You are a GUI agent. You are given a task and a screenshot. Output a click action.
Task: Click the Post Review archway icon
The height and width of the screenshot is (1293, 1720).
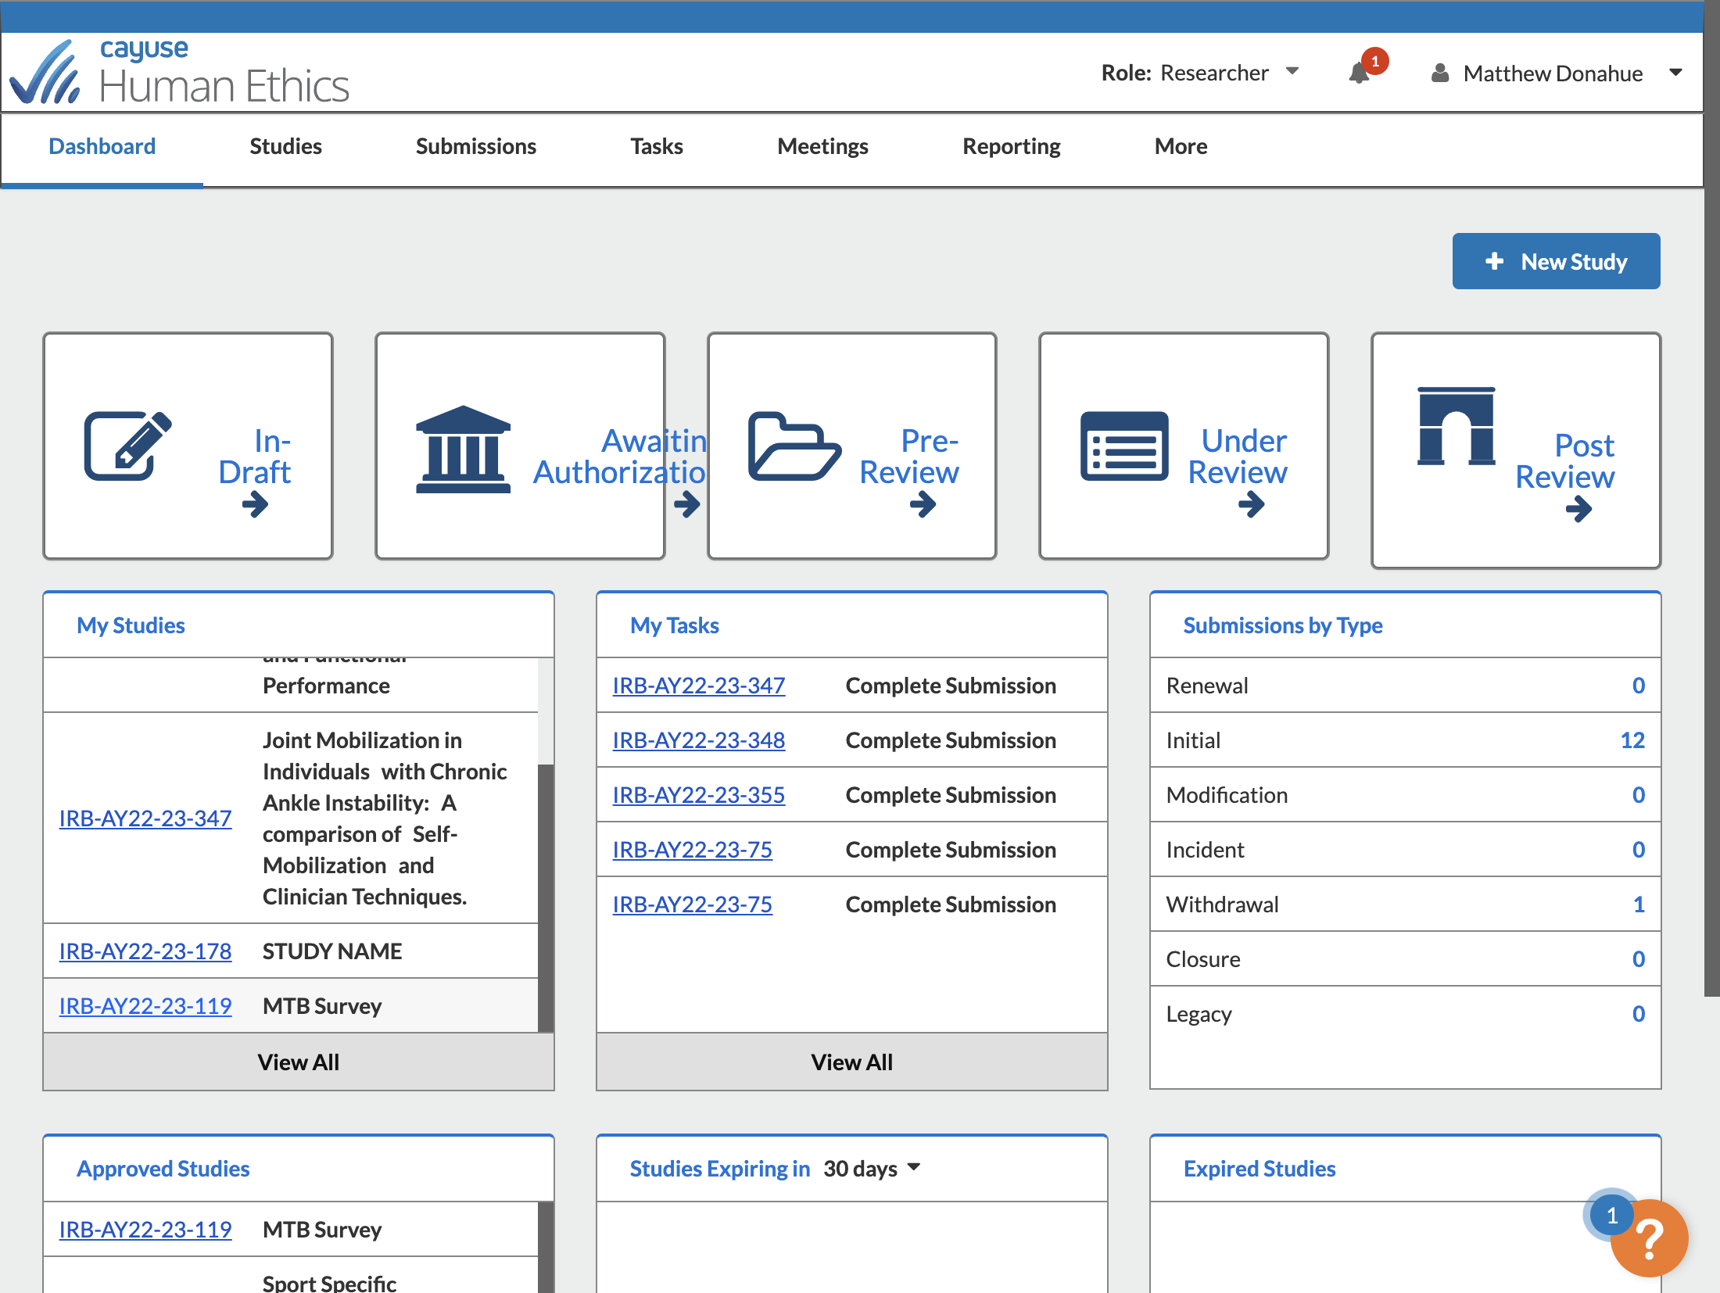click(x=1457, y=426)
